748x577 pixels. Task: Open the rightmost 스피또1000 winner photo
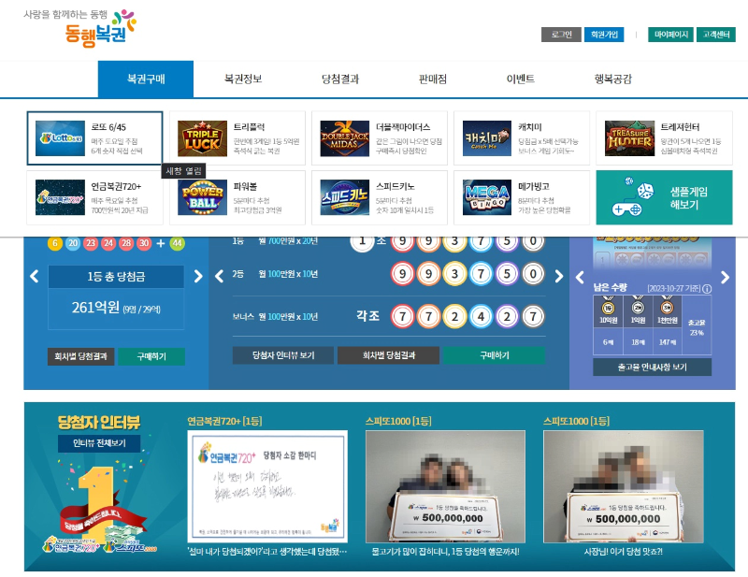point(624,486)
